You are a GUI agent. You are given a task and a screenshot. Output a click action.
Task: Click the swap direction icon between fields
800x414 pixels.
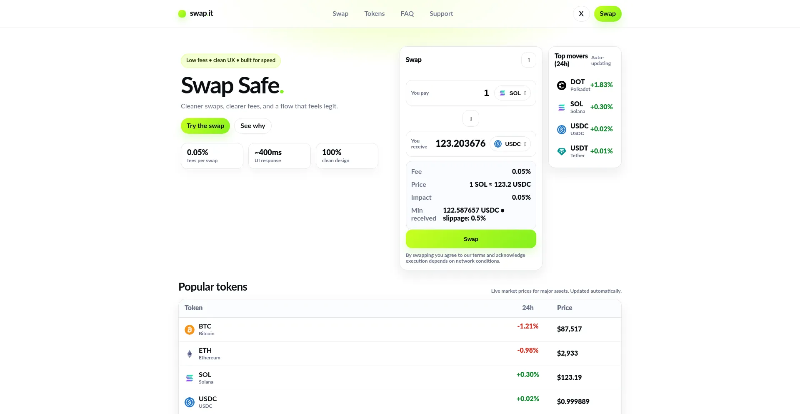470,118
